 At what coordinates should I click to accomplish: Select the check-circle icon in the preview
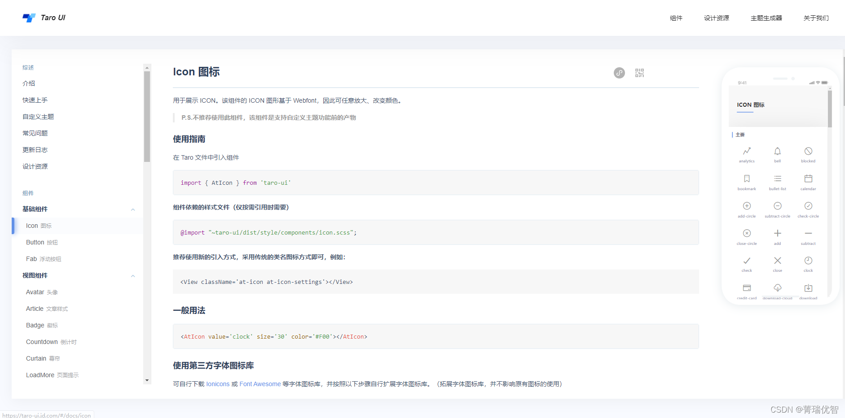[x=808, y=206]
